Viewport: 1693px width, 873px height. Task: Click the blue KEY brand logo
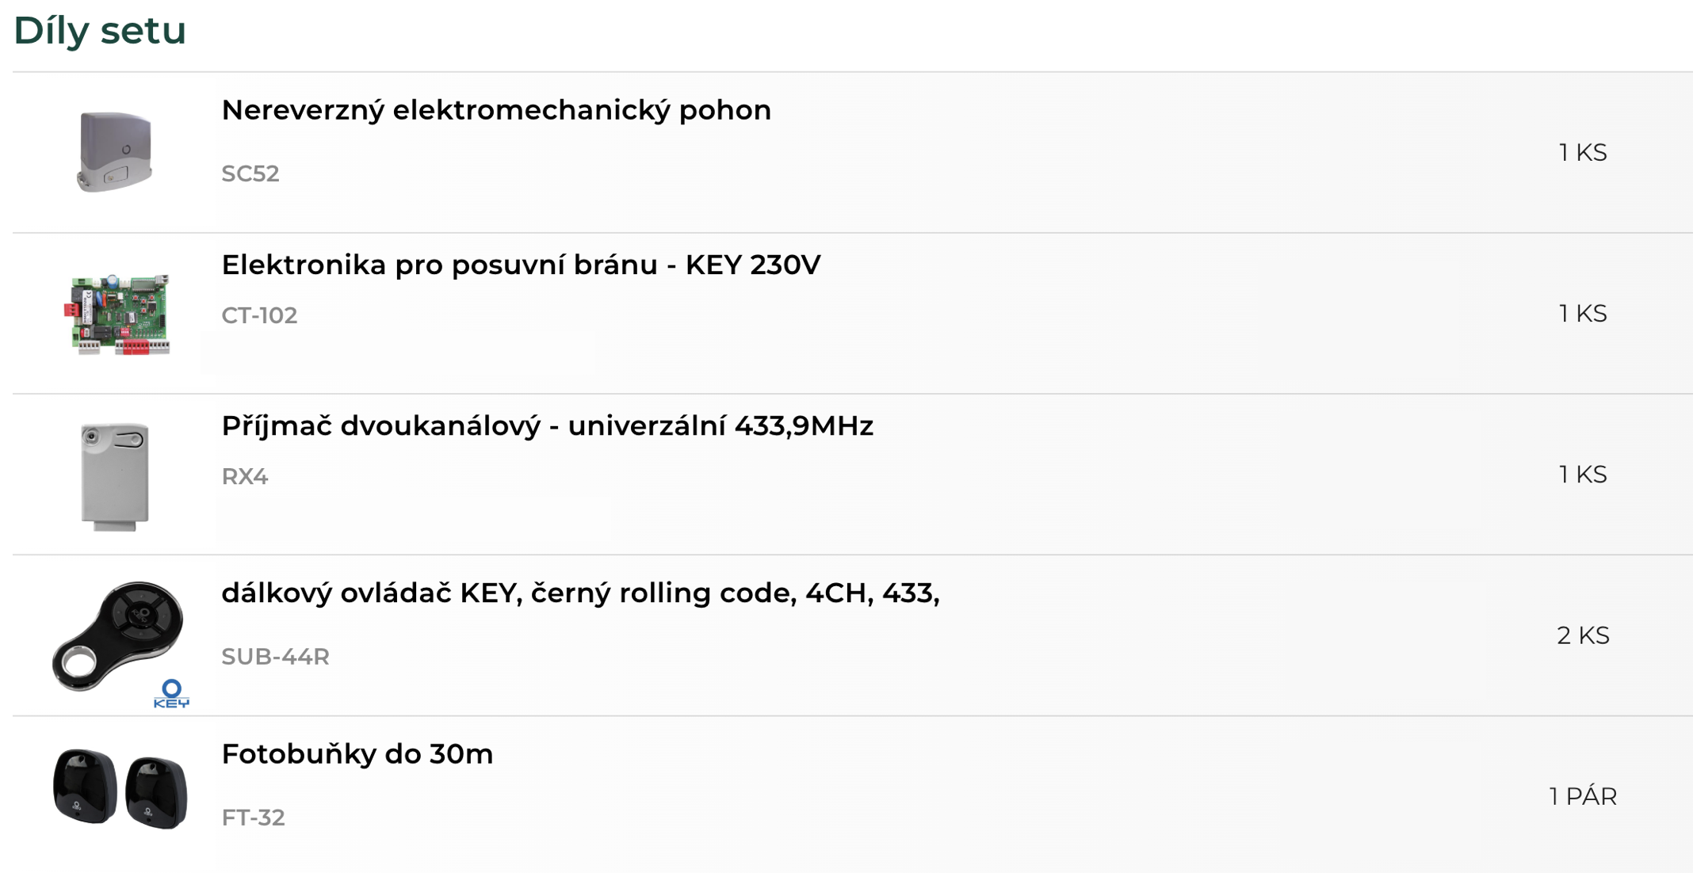point(171,694)
